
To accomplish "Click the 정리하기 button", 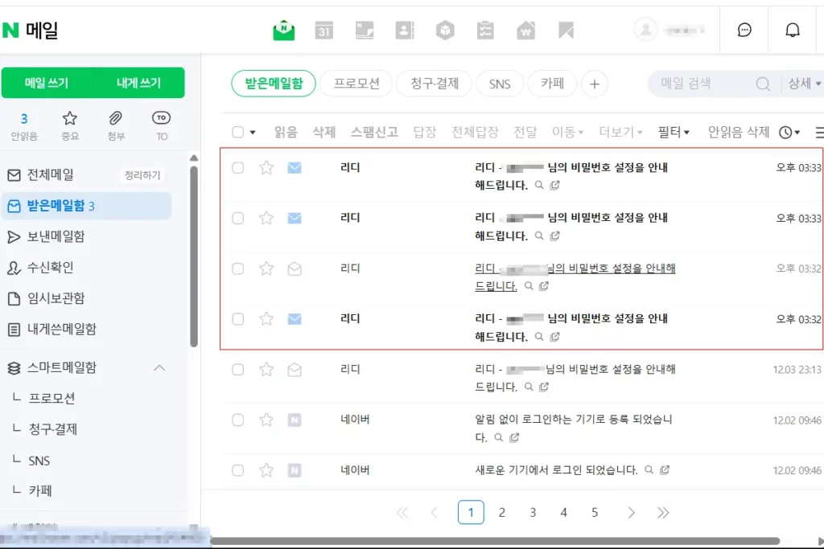I will pos(142,174).
